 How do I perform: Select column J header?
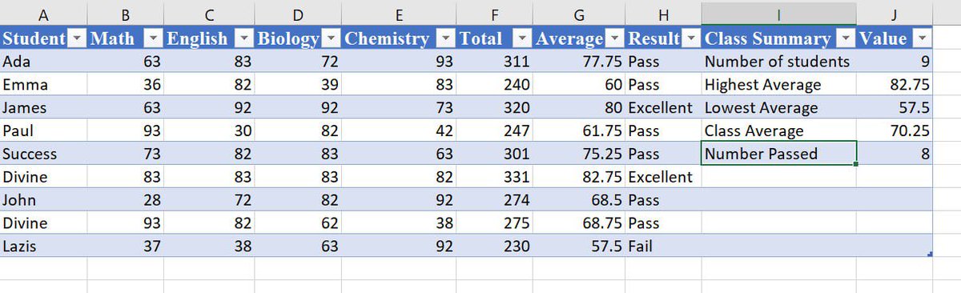[895, 14]
